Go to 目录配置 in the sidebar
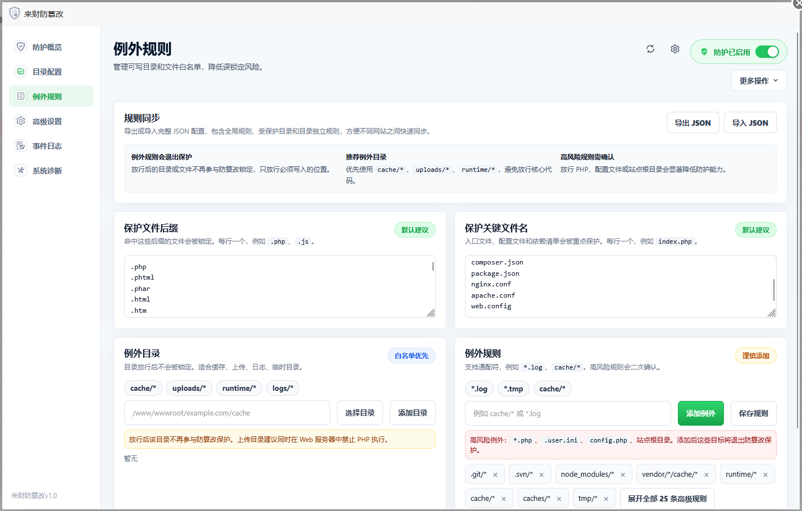The height and width of the screenshot is (511, 802). coord(51,71)
